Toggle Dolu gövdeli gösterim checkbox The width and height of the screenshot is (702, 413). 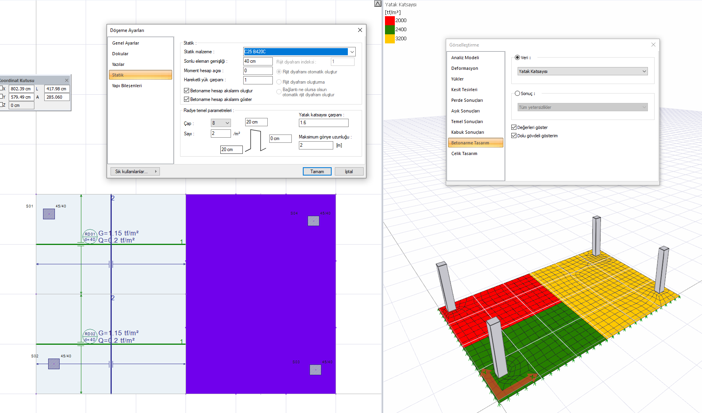tap(514, 136)
